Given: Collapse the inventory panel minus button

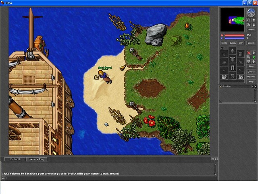Looking at the screenshot, I should (x=222, y=48).
